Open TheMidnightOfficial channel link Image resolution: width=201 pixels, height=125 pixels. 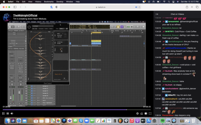(x=25, y=15)
